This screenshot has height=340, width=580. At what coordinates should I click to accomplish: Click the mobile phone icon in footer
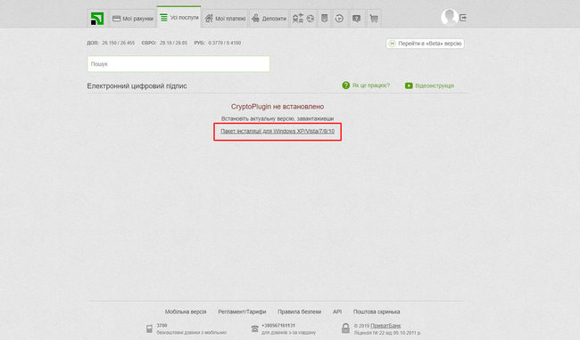[149, 328]
